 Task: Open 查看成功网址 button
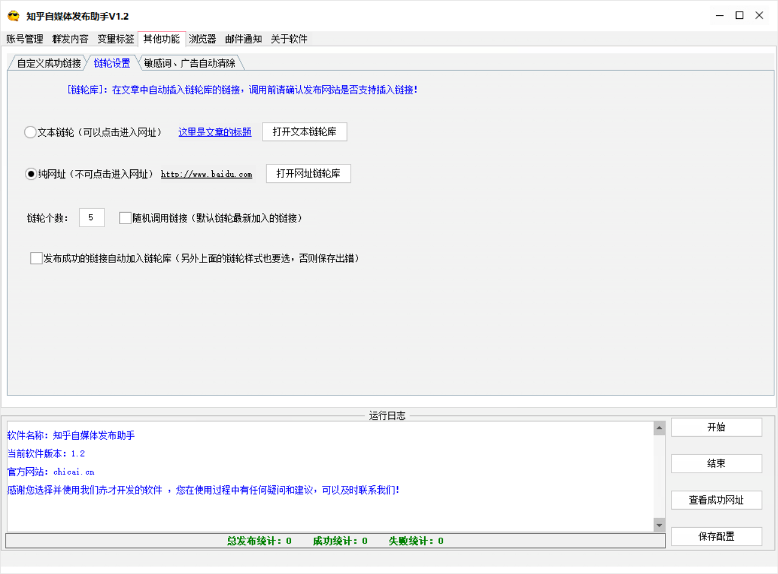point(716,500)
